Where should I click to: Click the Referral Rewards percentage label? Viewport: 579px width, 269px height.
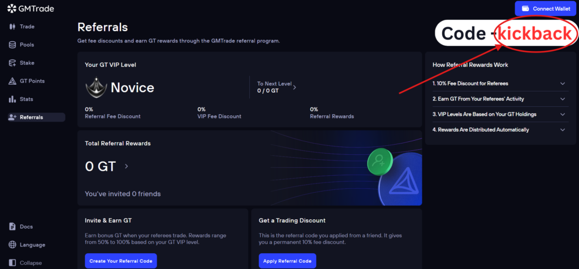point(332,116)
